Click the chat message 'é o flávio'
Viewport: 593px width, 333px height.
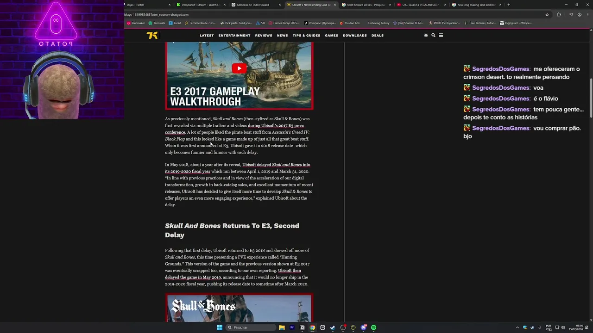(511, 99)
